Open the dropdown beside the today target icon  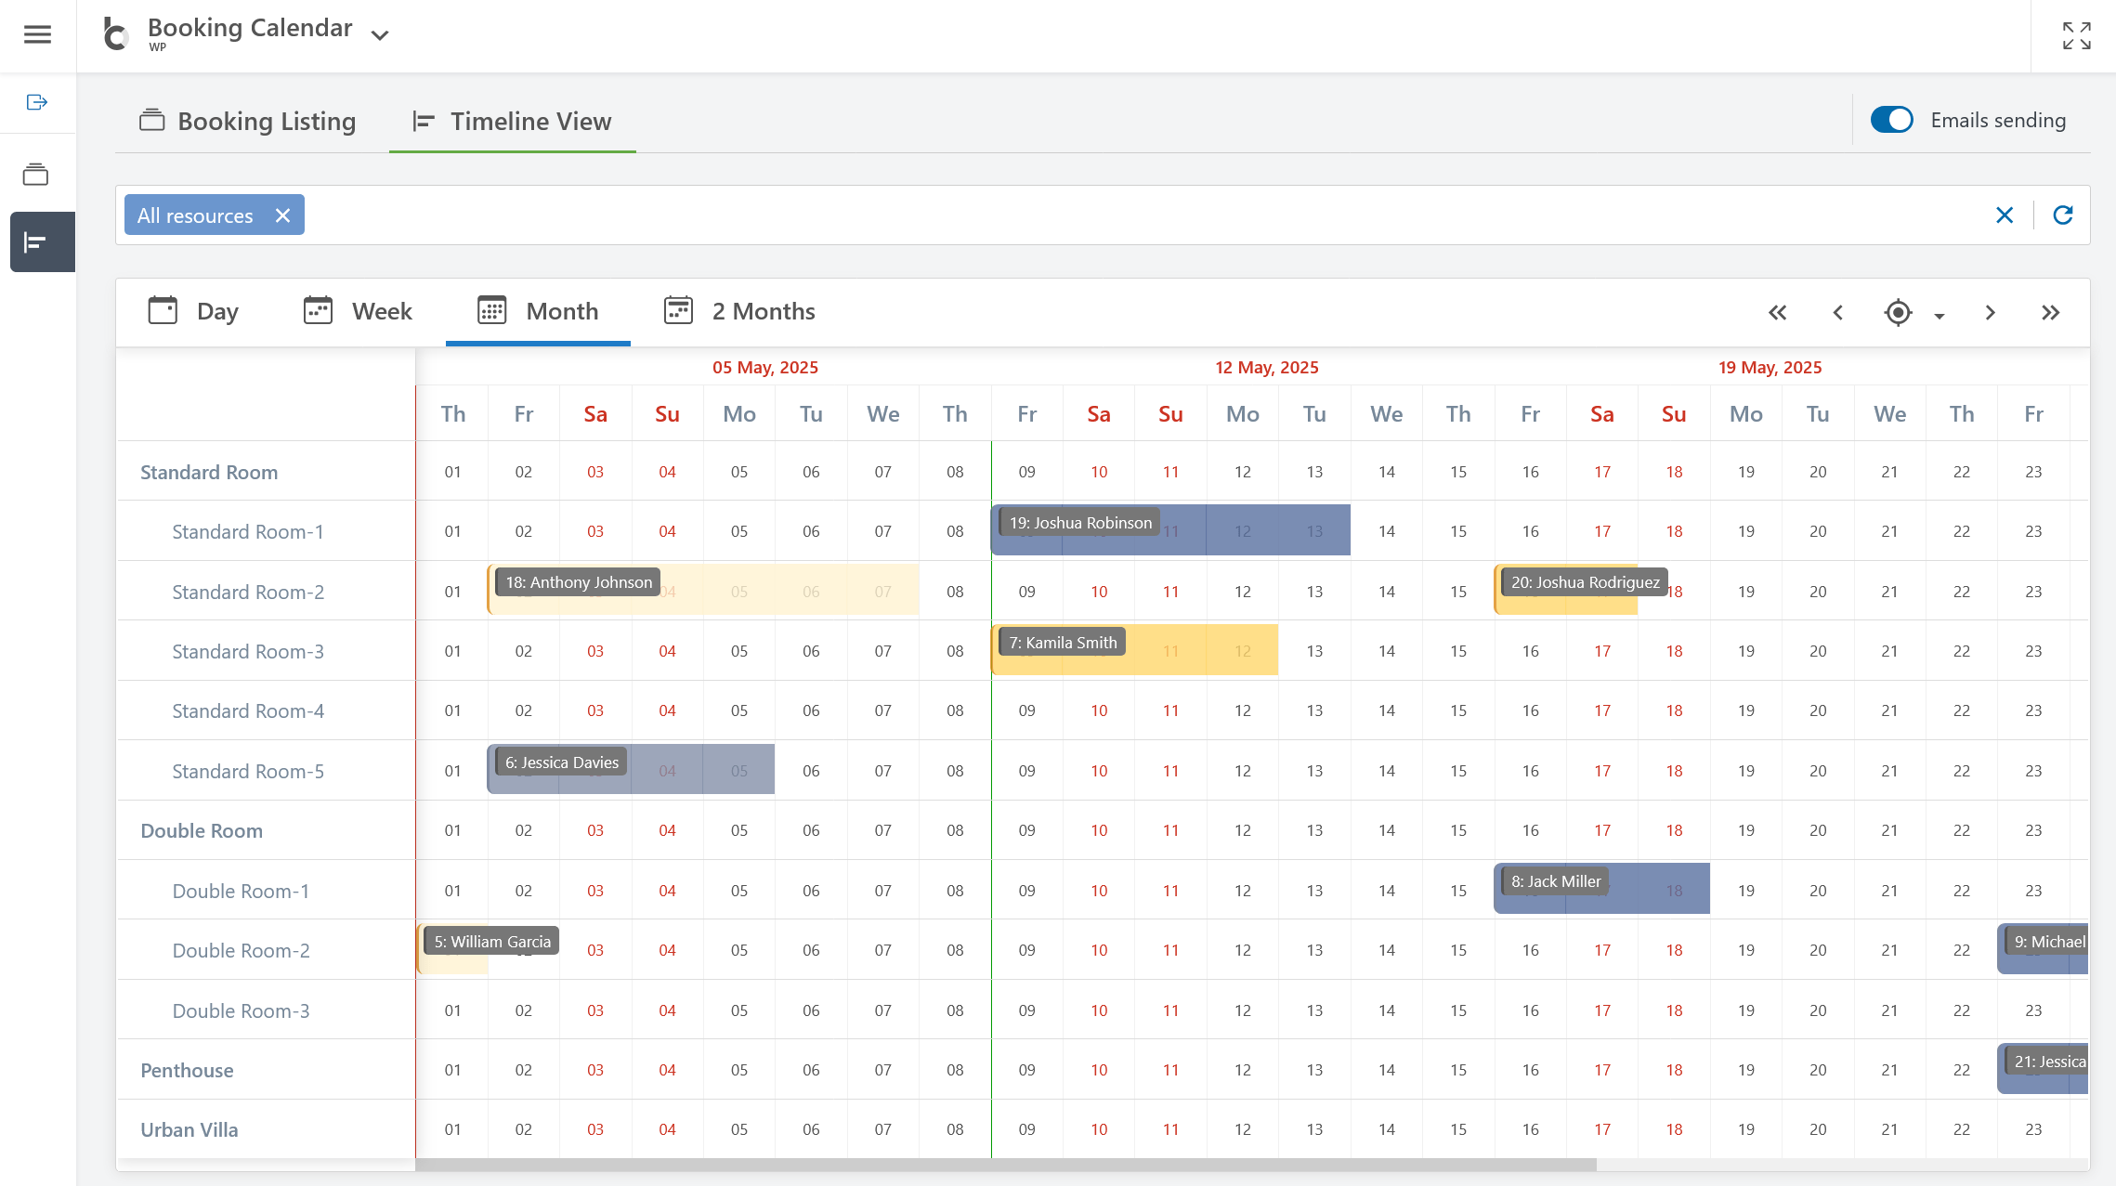point(1939,317)
